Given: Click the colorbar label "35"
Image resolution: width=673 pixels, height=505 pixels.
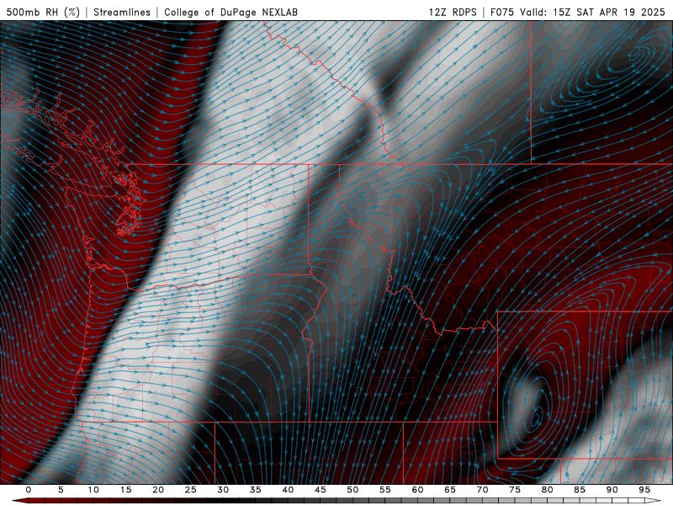Looking at the screenshot, I should tap(256, 490).
